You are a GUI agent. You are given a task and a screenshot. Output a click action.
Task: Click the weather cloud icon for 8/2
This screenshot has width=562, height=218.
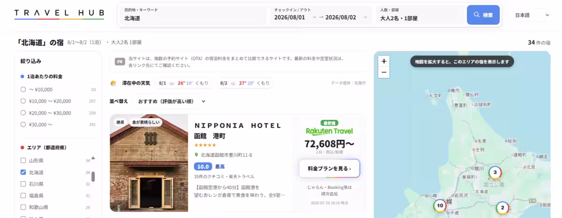(233, 83)
